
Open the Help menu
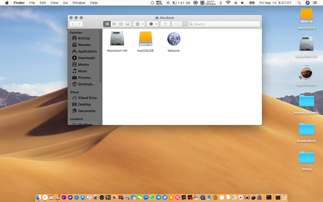pos(94,3)
